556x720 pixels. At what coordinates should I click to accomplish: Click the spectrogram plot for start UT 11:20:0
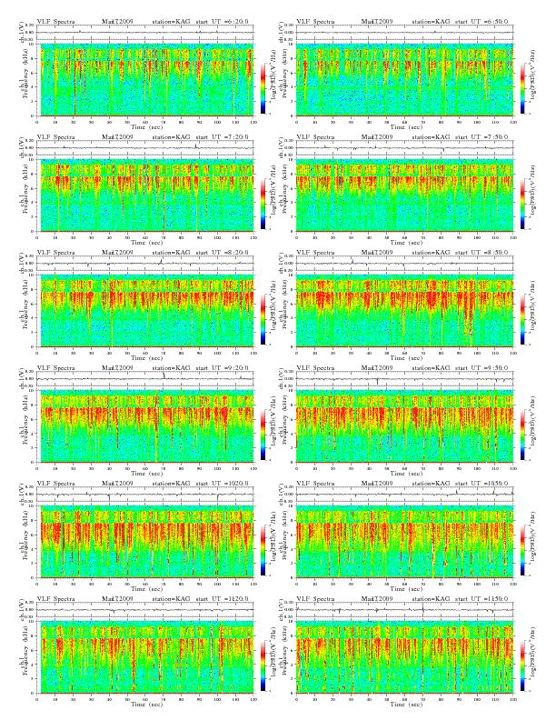[x=145, y=657]
